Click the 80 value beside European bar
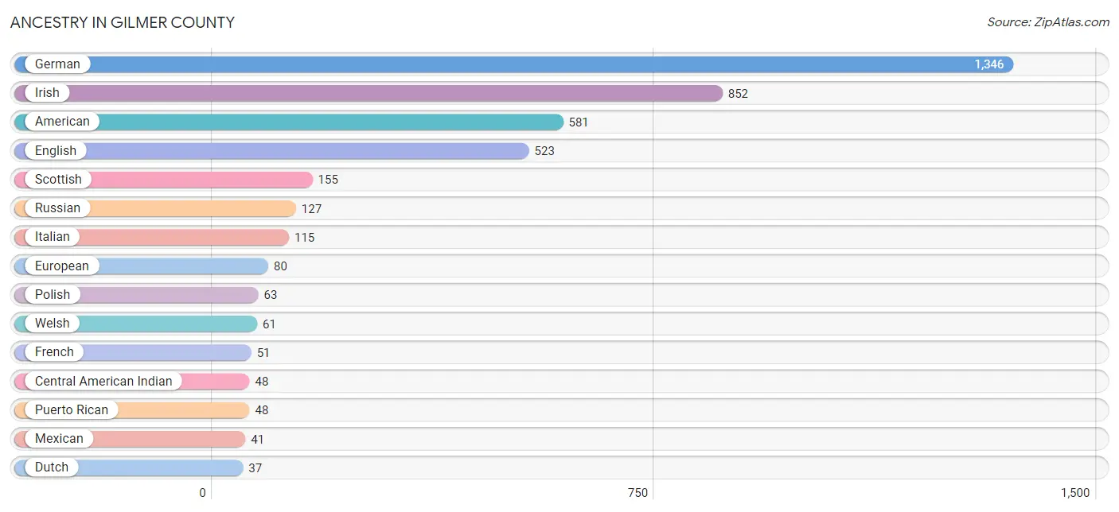The image size is (1119, 512). [x=280, y=266]
